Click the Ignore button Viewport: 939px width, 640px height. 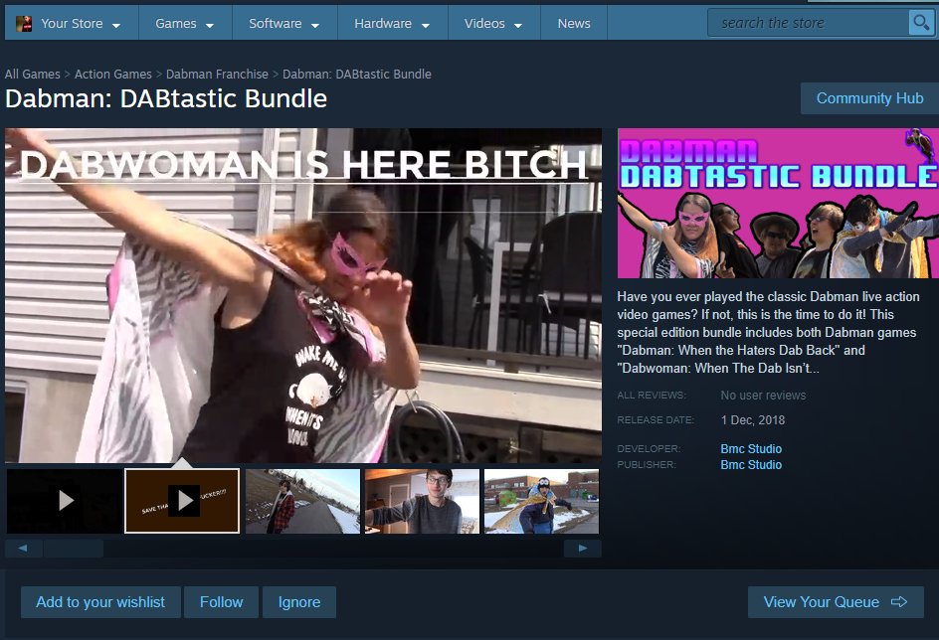(x=298, y=601)
